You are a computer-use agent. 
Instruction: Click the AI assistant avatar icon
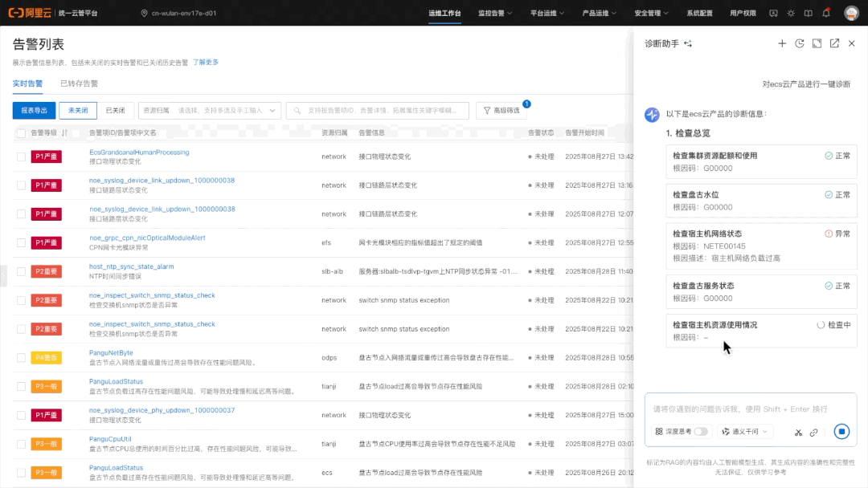(x=652, y=115)
